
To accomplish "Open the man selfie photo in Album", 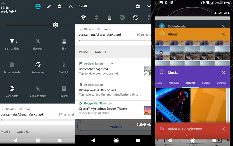I will pyautogui.click(x=162, y=53).
